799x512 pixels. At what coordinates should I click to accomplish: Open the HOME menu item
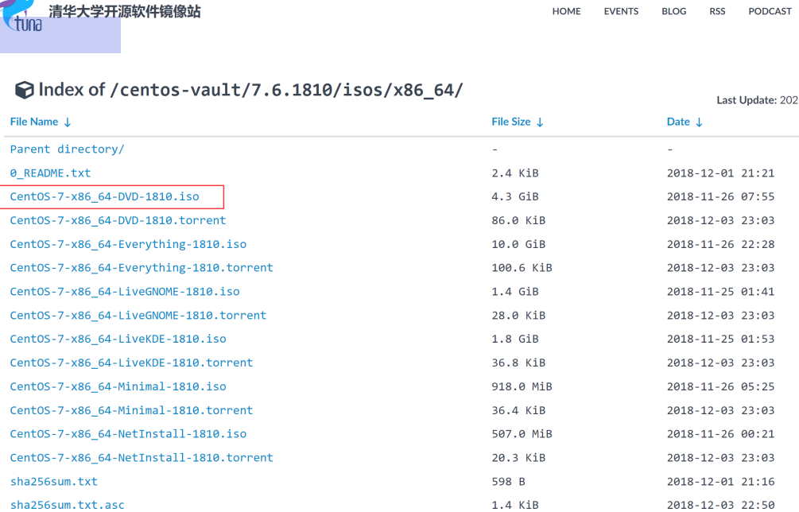point(566,11)
